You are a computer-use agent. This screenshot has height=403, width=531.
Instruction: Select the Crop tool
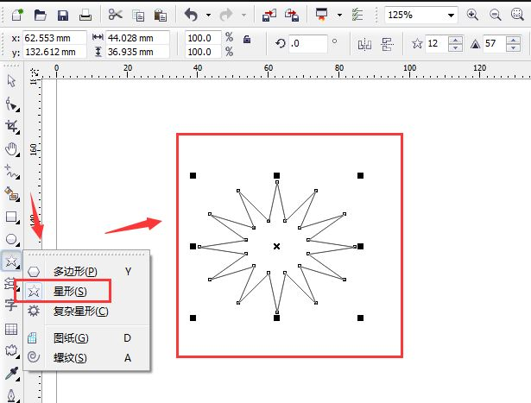coord(12,127)
